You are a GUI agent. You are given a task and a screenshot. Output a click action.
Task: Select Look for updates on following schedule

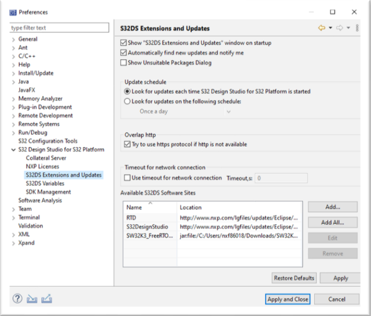click(x=127, y=101)
